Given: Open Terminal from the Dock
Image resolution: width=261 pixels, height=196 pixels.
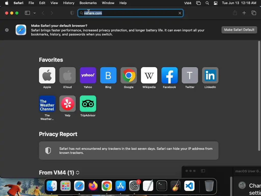Looking at the screenshot, I should click(162, 186).
